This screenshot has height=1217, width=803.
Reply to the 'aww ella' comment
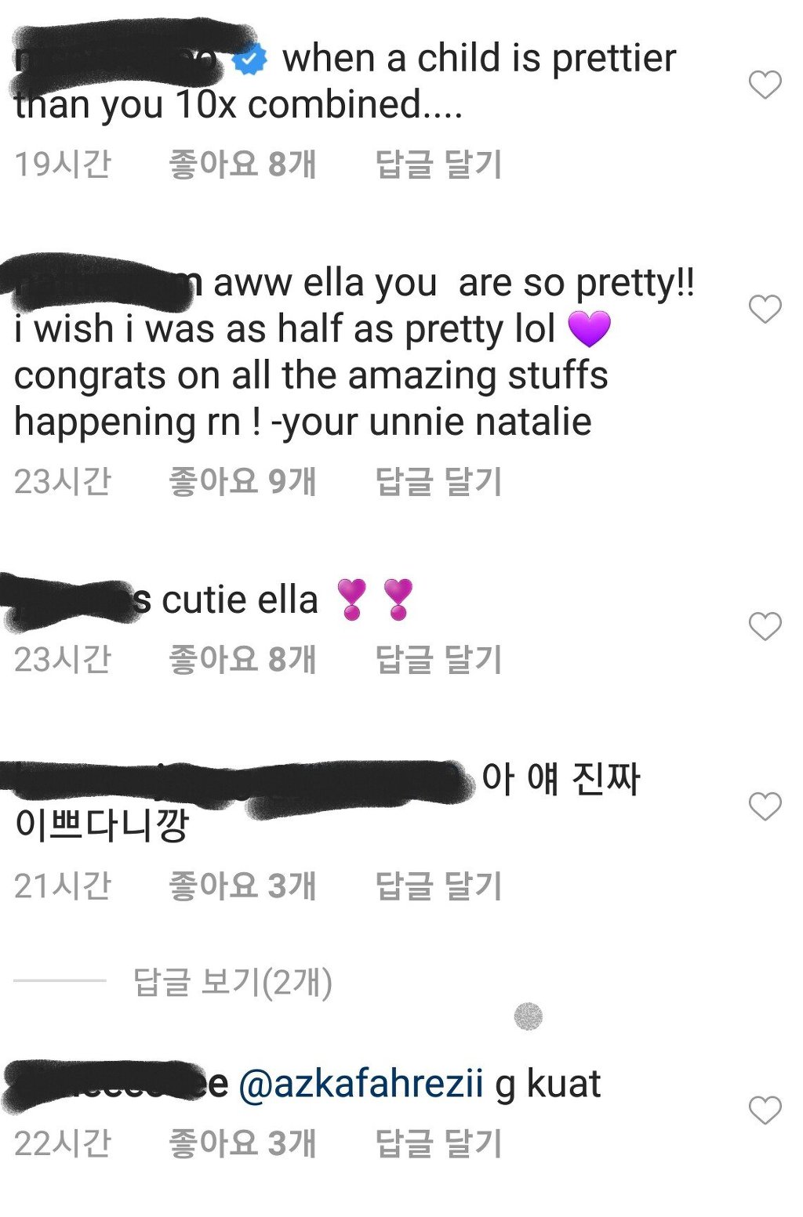tap(438, 481)
